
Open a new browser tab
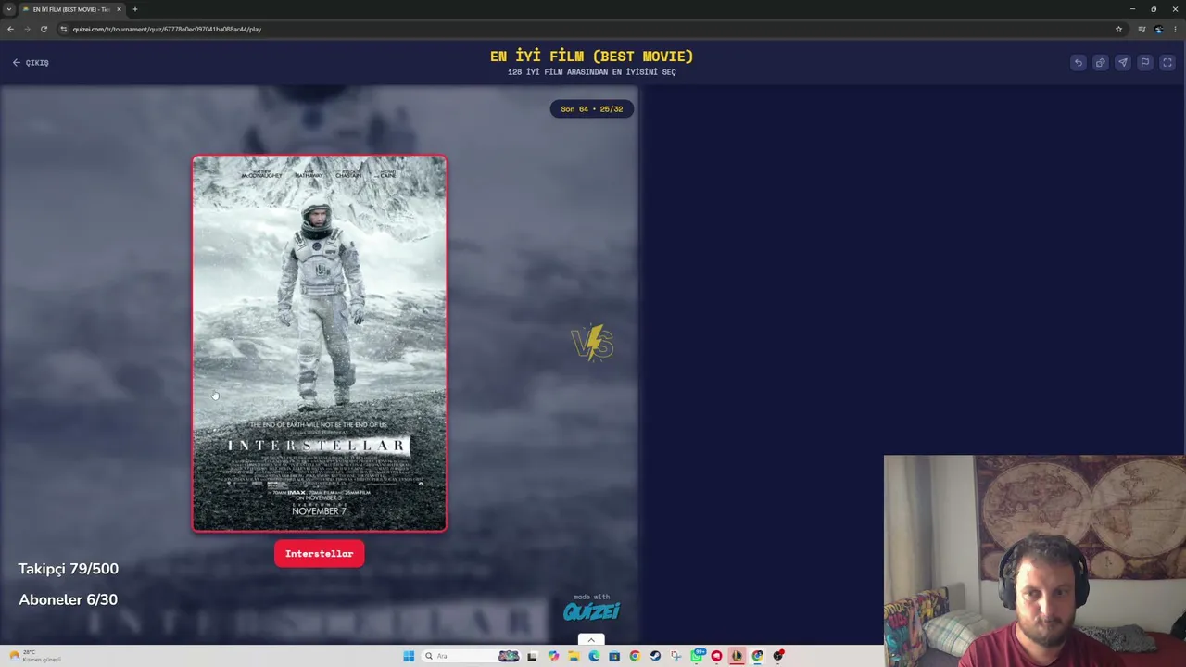tap(135, 9)
